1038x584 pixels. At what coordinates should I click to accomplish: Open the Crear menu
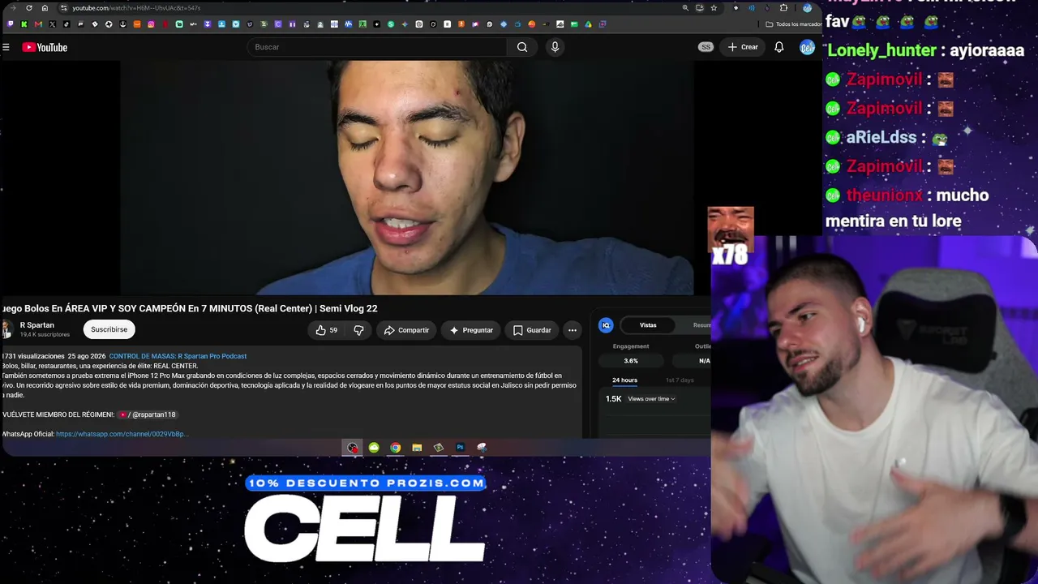(x=743, y=47)
